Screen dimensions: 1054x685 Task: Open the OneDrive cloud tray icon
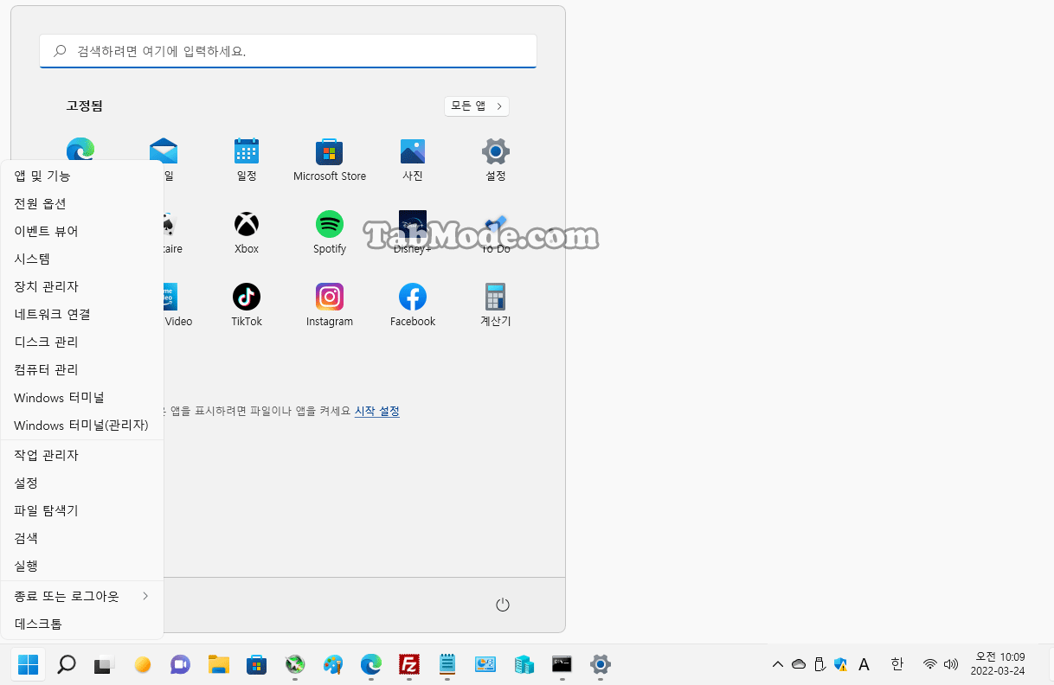click(x=799, y=664)
